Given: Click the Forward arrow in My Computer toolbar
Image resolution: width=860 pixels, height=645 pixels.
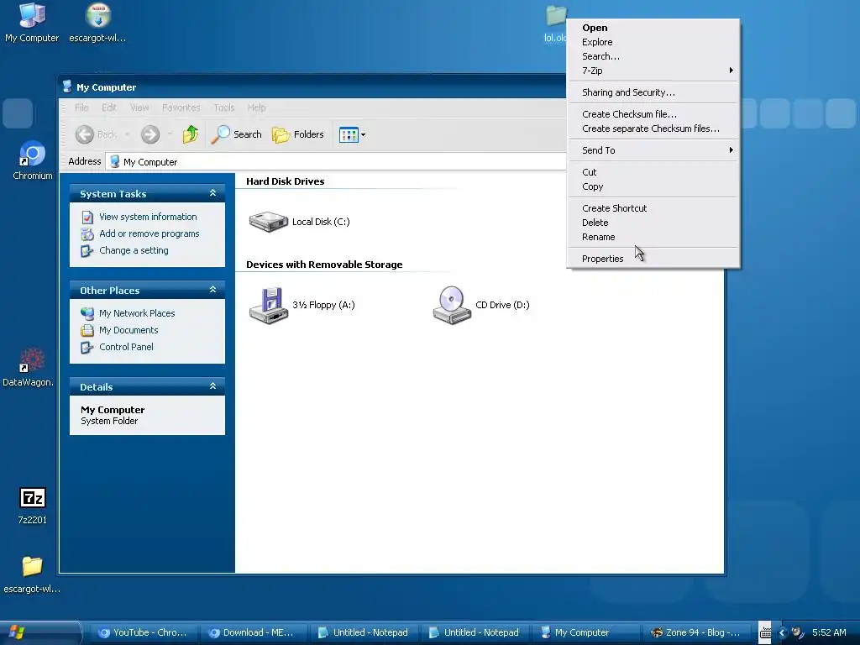Looking at the screenshot, I should pyautogui.click(x=149, y=134).
